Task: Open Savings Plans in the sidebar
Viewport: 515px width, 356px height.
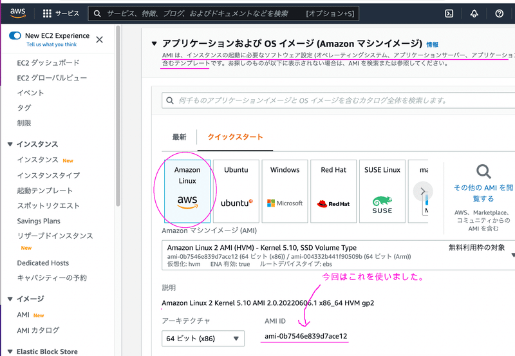Action: click(39, 221)
